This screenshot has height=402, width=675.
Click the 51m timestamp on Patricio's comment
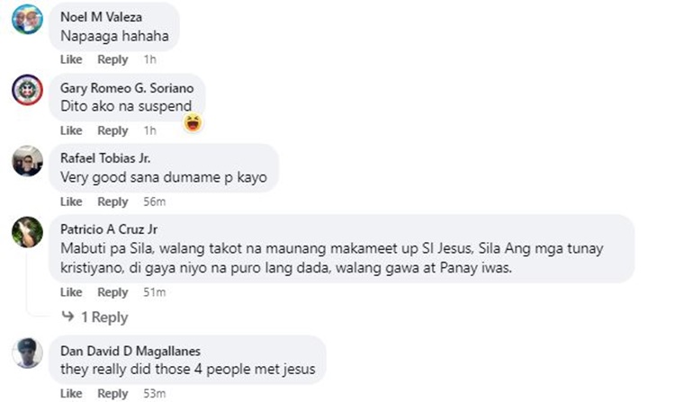[154, 292]
